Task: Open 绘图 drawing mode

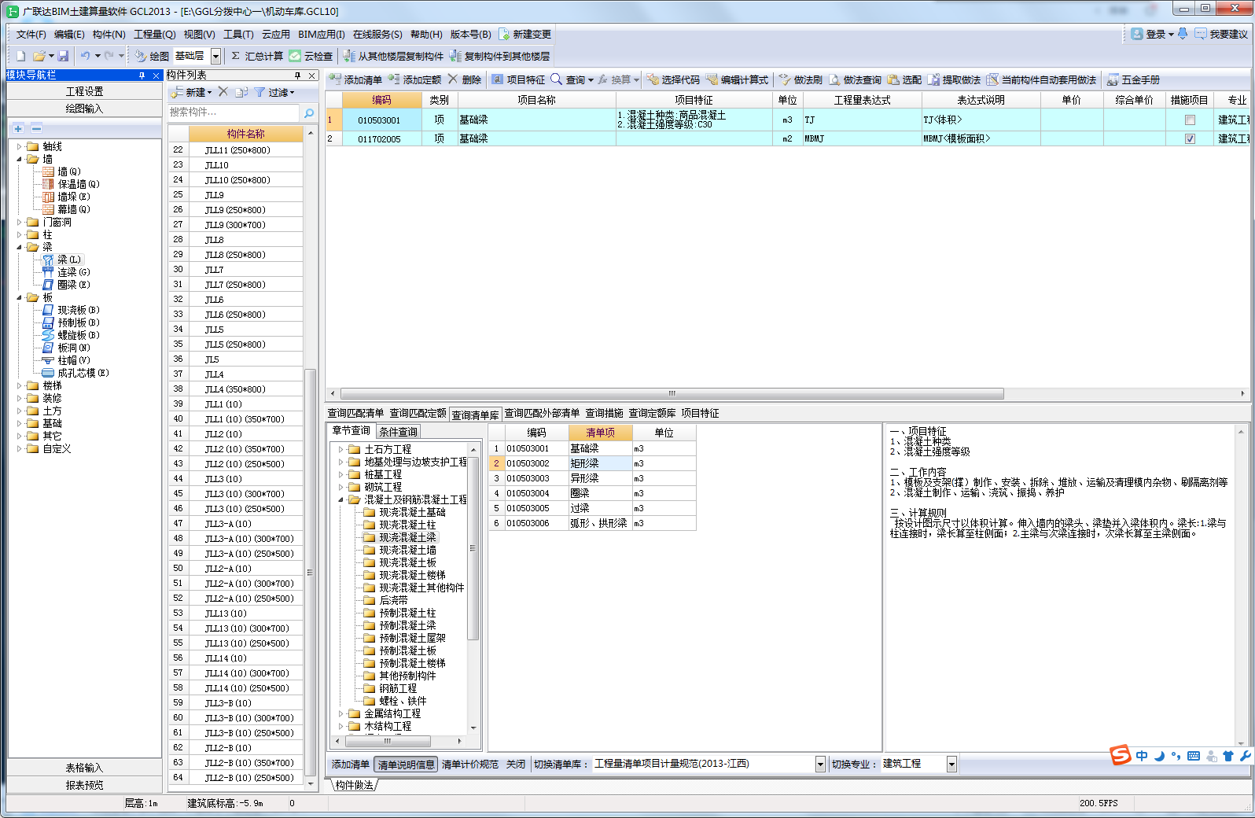Action: coord(152,56)
